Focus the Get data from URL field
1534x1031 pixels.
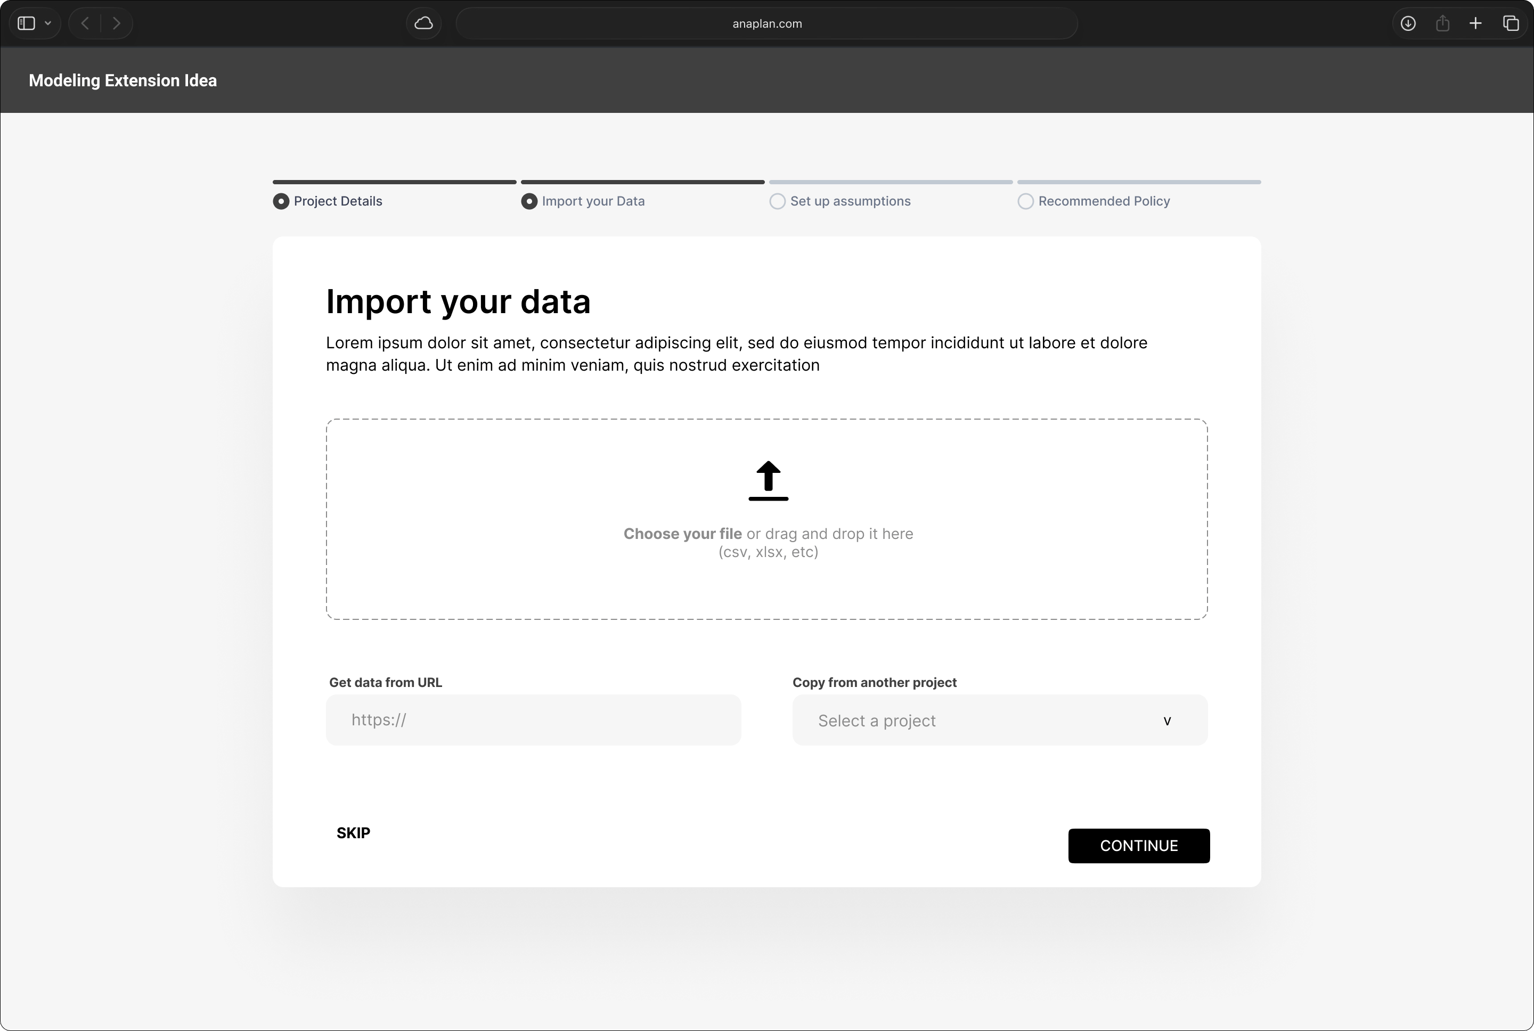(x=533, y=720)
